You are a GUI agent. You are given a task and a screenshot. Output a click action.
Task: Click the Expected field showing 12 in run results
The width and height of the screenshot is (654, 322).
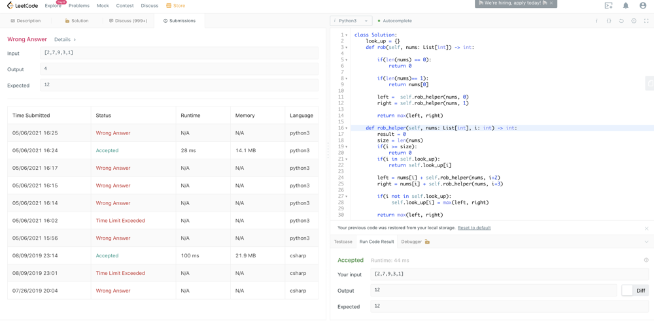[509, 306]
